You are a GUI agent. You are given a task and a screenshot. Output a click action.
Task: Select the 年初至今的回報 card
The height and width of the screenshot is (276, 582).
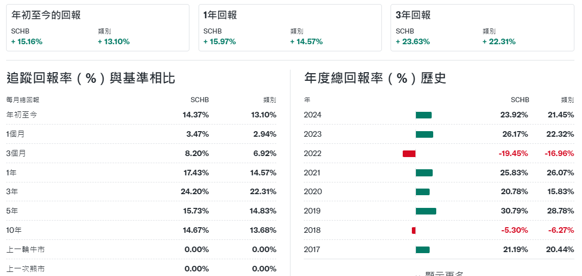pyautogui.click(x=98, y=28)
